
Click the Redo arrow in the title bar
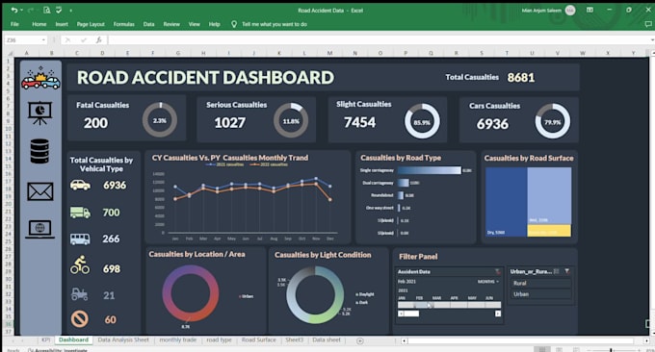[32, 10]
